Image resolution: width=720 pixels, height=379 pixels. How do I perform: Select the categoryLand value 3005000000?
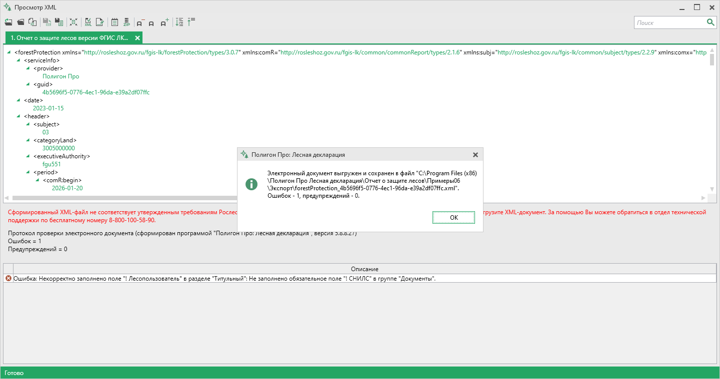point(59,148)
